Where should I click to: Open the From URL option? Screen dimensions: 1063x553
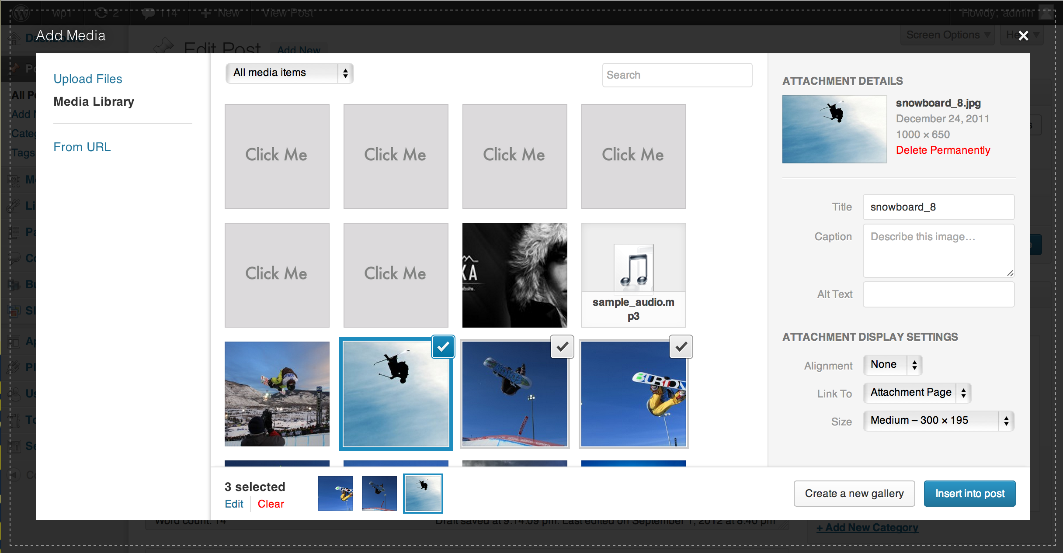[82, 147]
